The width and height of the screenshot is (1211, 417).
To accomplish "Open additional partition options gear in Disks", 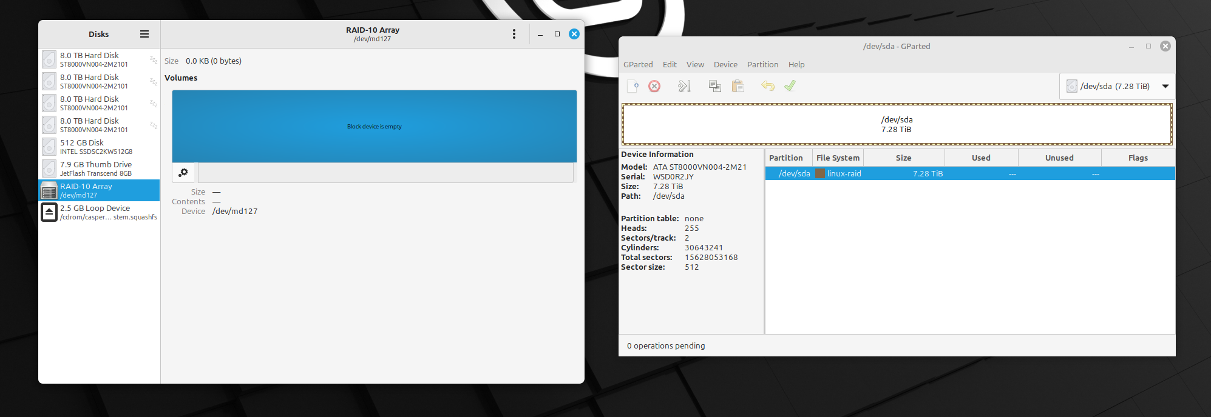I will (x=183, y=173).
